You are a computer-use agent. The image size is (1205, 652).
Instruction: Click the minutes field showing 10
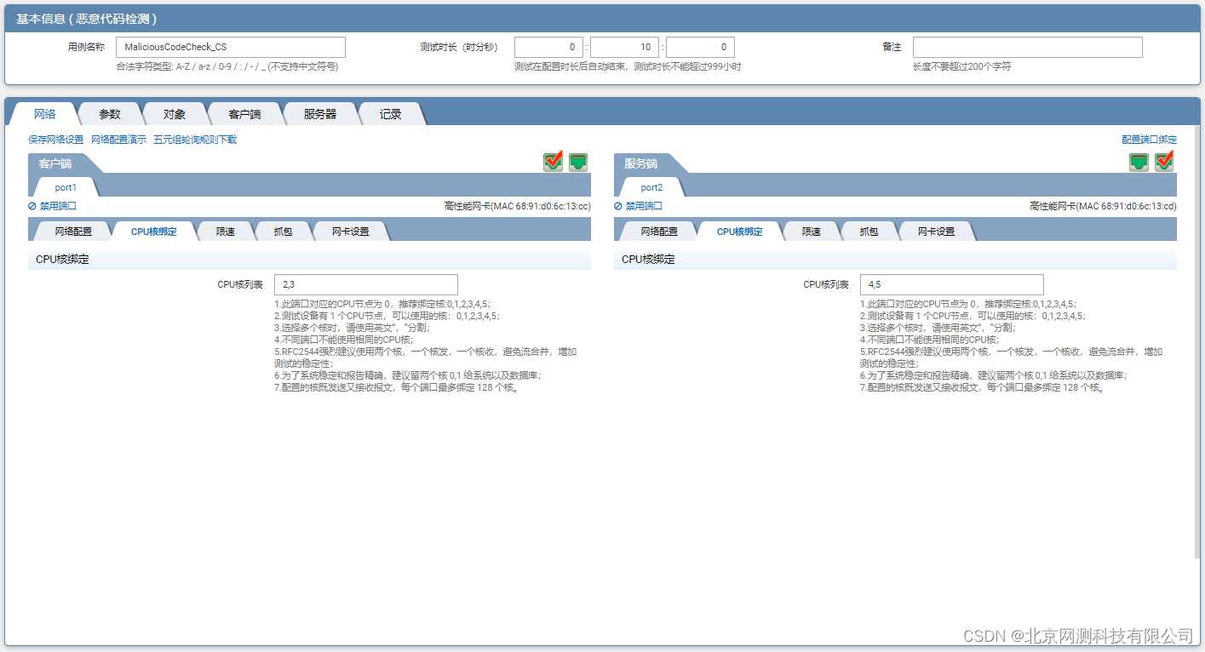coord(624,47)
